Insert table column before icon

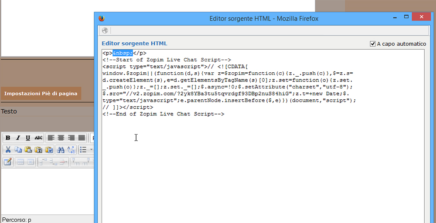point(76,162)
